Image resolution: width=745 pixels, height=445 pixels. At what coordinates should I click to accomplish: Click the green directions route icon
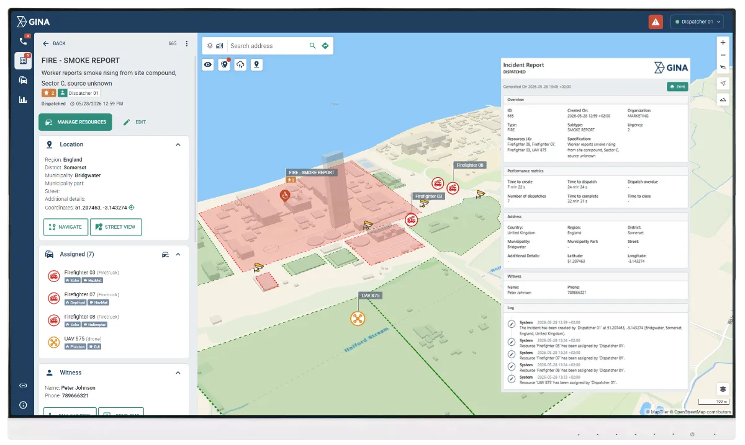[x=325, y=46]
